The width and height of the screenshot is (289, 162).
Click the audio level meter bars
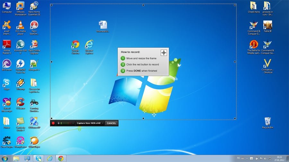click(66, 123)
